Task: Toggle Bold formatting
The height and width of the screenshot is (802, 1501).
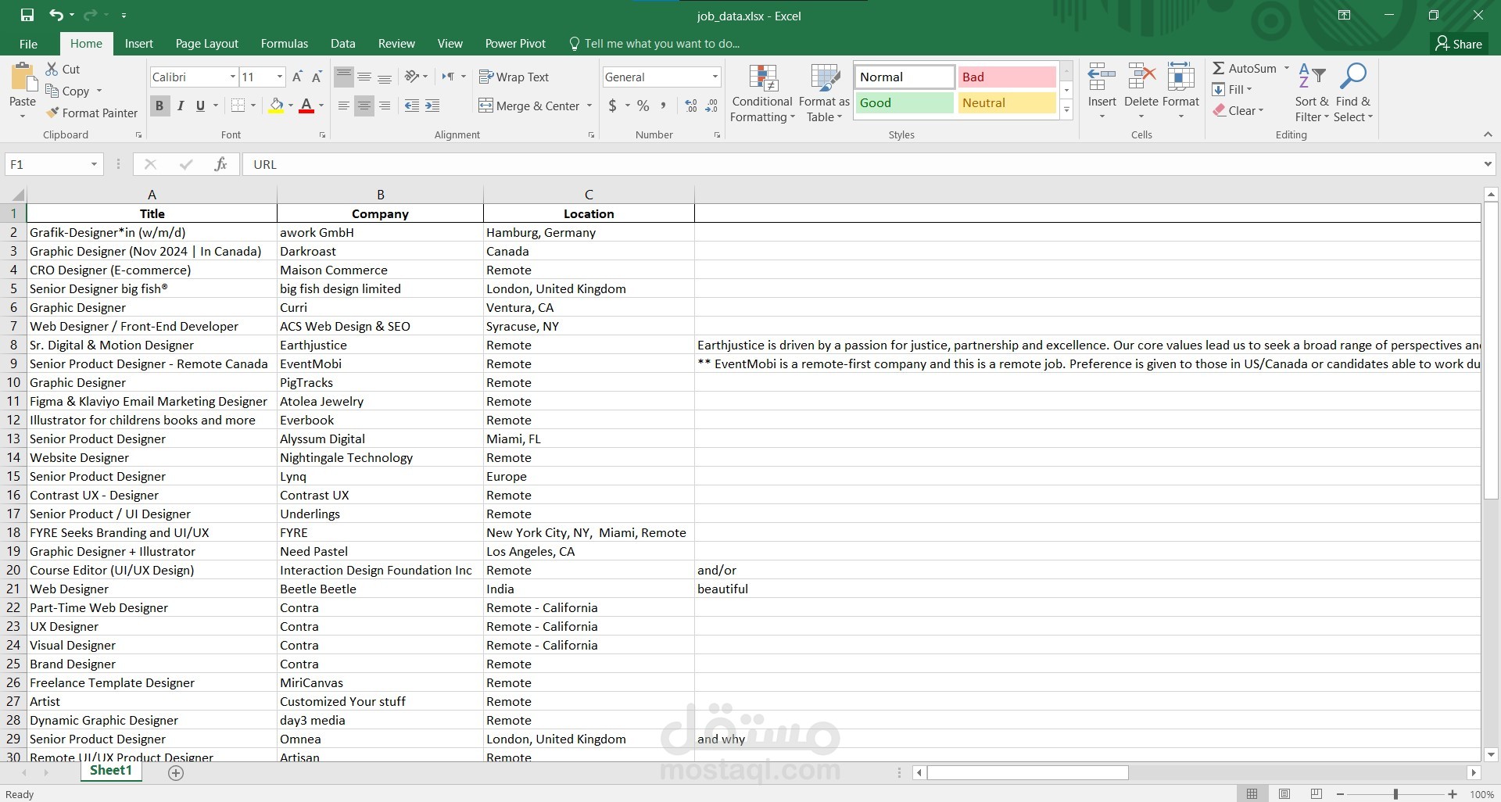Action: [x=159, y=106]
